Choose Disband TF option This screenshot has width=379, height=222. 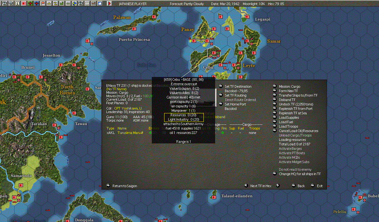(x=287, y=100)
